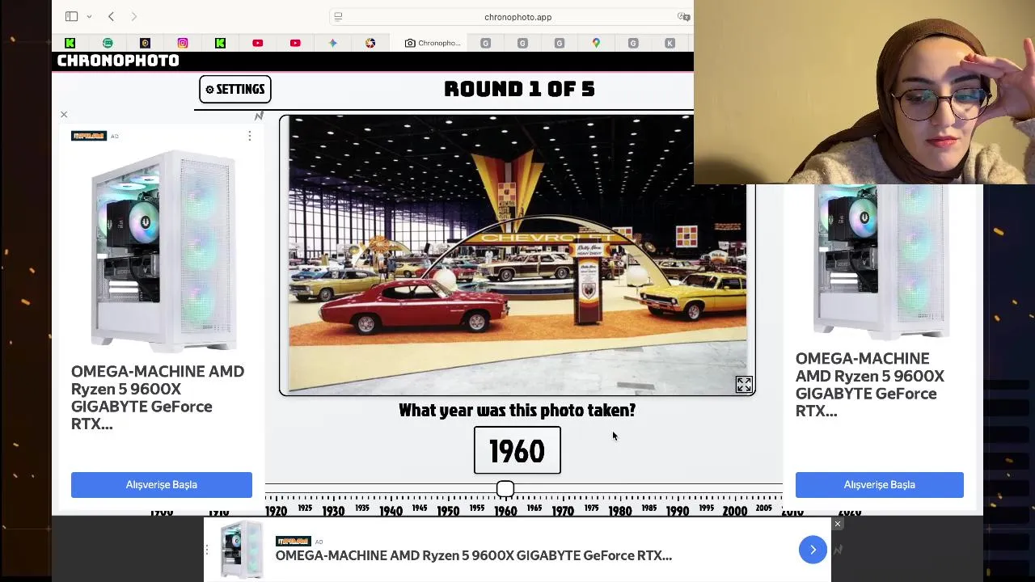Open the second YouTube tab
This screenshot has width=1035, height=582.
point(295,43)
